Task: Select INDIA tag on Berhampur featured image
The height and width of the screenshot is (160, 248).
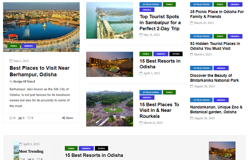Action: tap(14, 46)
